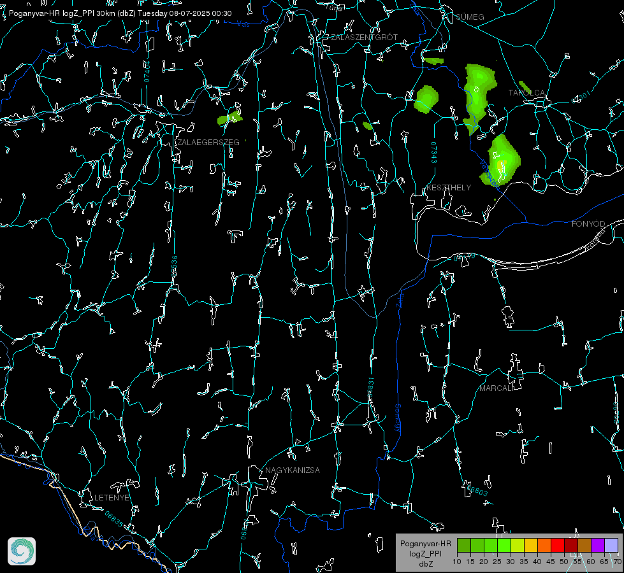Click the Somogy county label

pyautogui.click(x=398, y=418)
